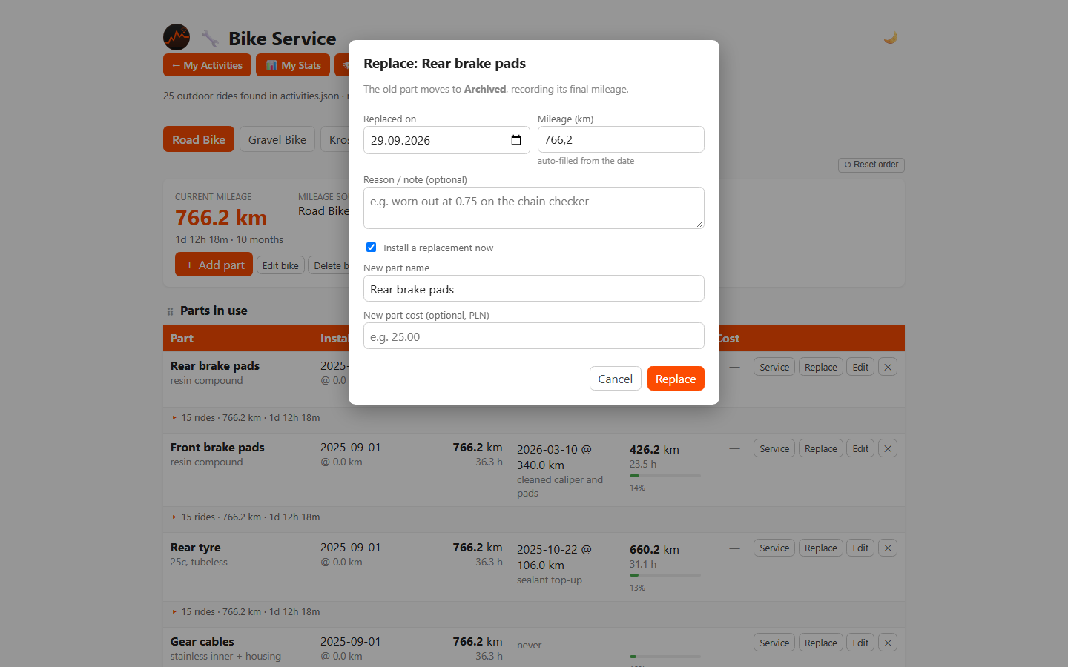This screenshot has width=1068, height=667.
Task: Click the wrench icon beside Bike Service
Action: pyautogui.click(x=210, y=38)
